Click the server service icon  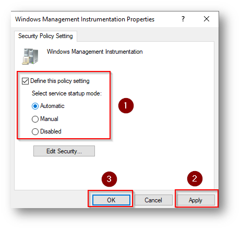coord(30,56)
